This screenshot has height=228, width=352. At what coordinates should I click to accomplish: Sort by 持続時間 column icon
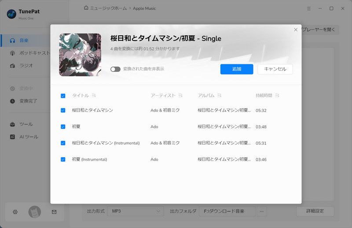[277, 96]
